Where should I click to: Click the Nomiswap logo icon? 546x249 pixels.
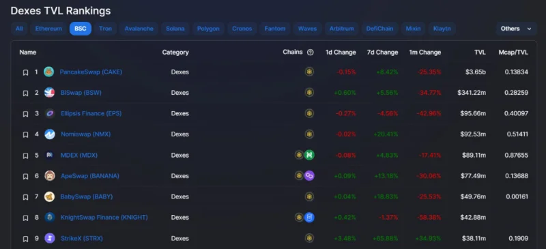(50, 134)
